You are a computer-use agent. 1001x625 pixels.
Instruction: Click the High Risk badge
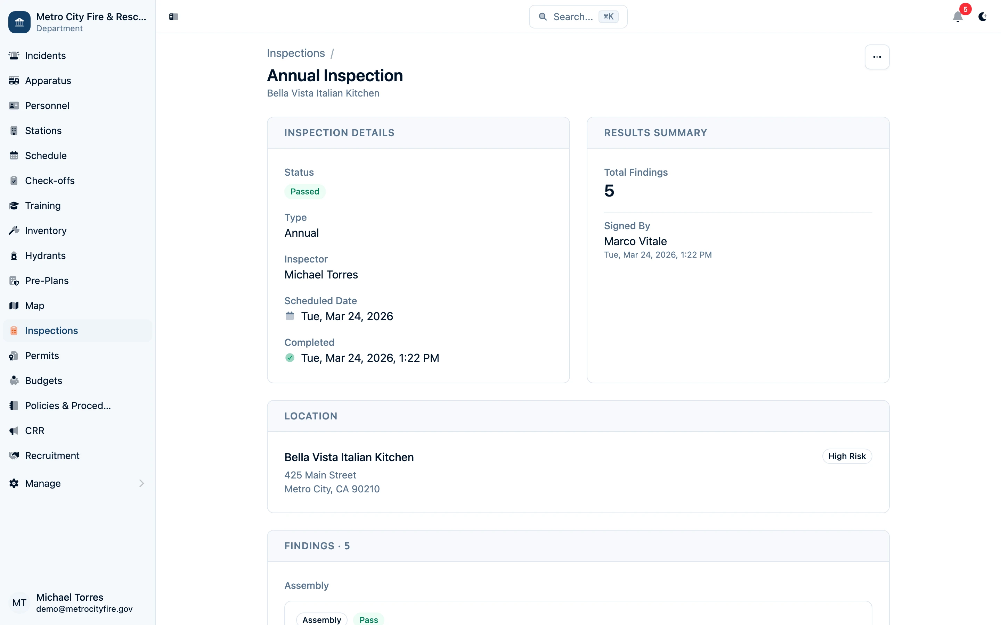click(x=847, y=456)
